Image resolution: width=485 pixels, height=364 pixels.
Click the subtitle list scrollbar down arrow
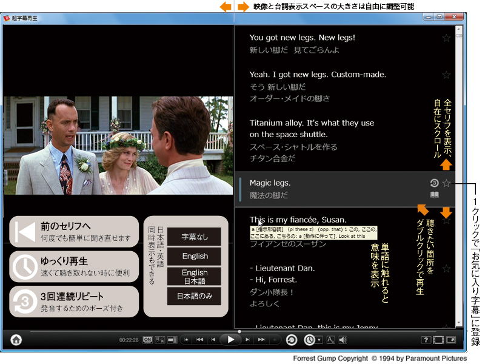tap(459, 323)
